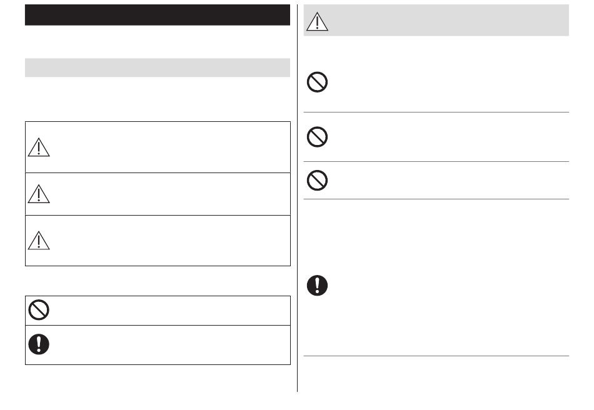This screenshot has width=594, height=410.
Task: Click the prohibition symbol inside the lower-left table
Action: coord(39,310)
